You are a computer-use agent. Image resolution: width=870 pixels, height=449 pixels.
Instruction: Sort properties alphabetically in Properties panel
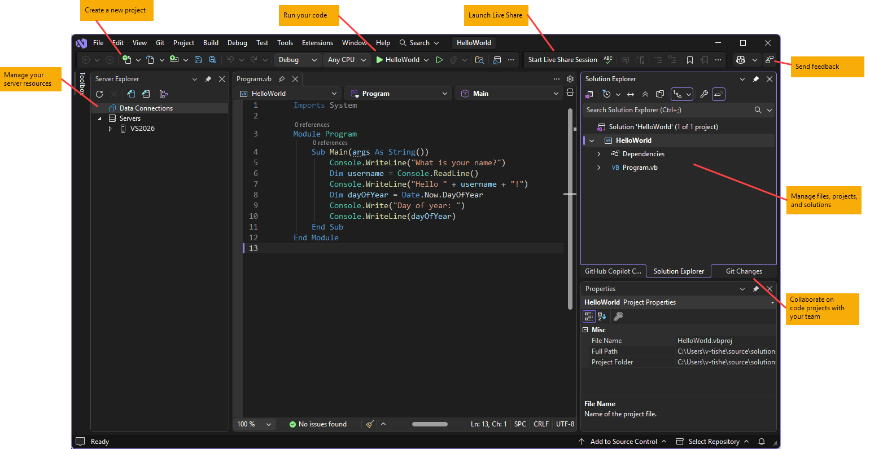coord(602,316)
